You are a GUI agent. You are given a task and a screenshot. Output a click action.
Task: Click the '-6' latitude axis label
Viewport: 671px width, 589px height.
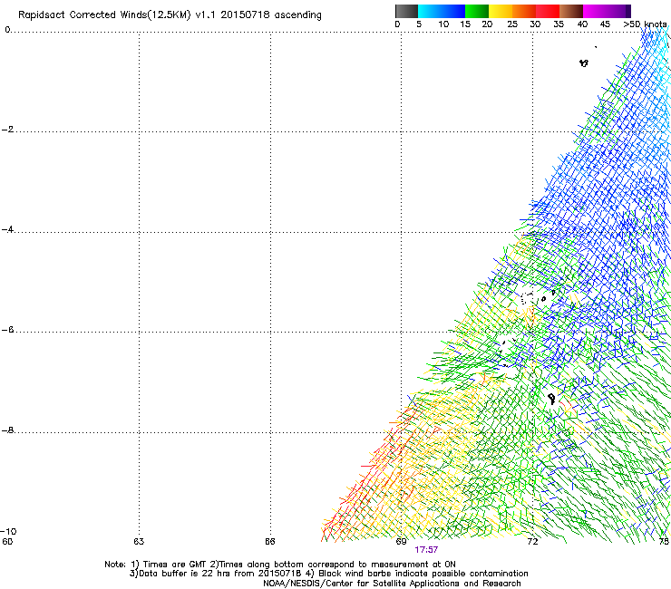pyautogui.click(x=7, y=329)
